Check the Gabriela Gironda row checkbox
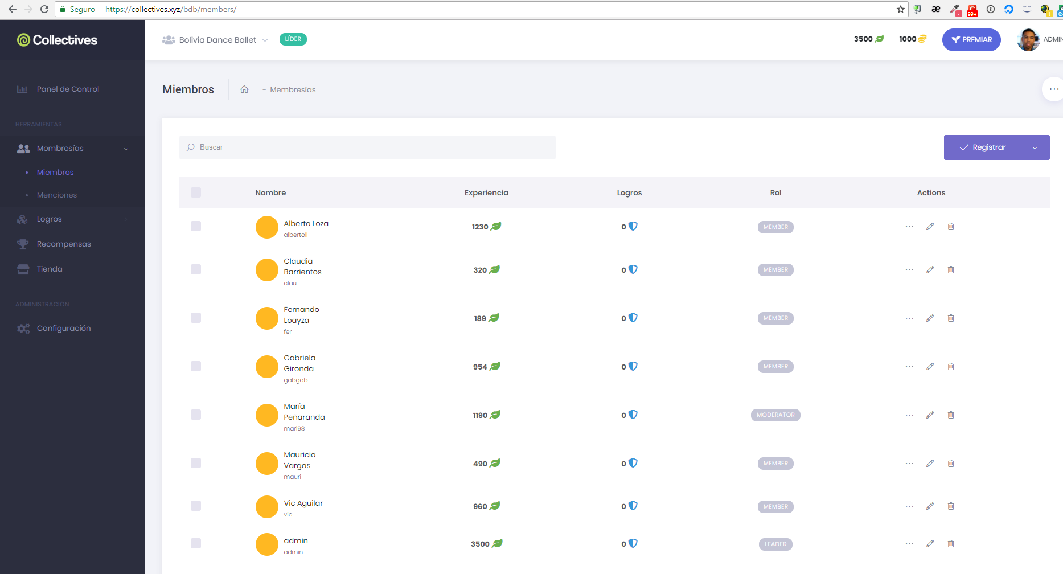The height and width of the screenshot is (574, 1063). pyautogui.click(x=196, y=366)
